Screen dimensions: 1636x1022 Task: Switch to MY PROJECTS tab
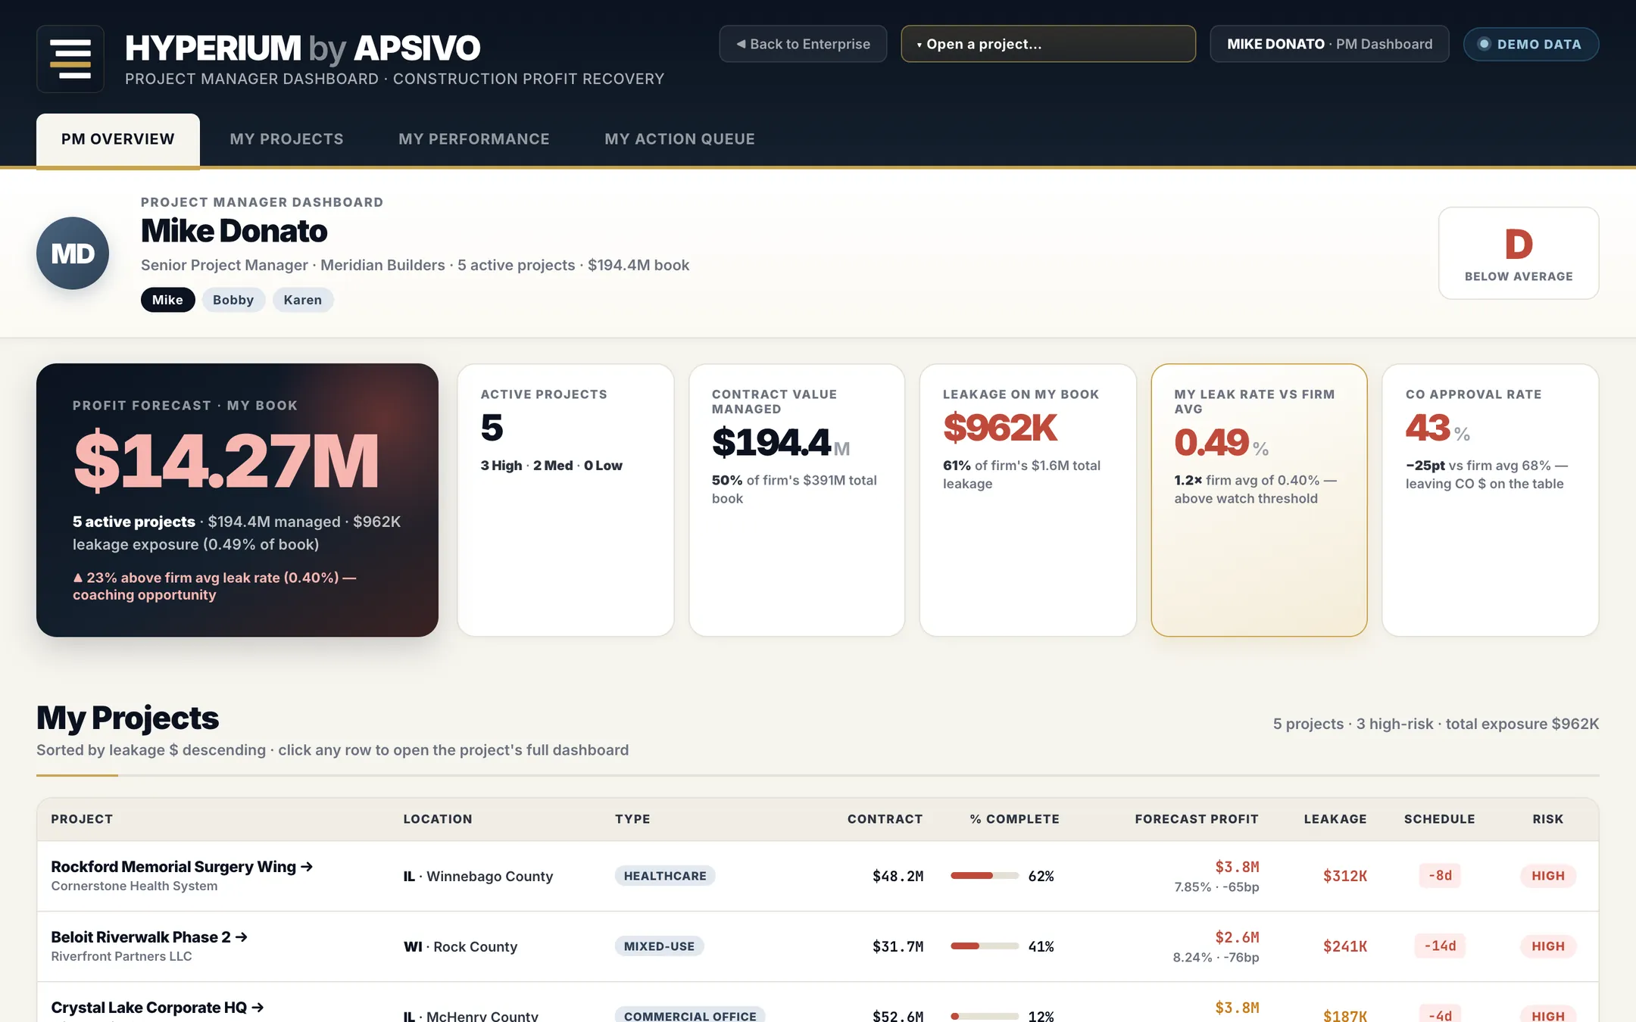tap(286, 139)
